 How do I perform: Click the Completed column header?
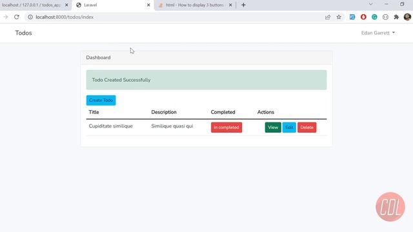point(223,112)
